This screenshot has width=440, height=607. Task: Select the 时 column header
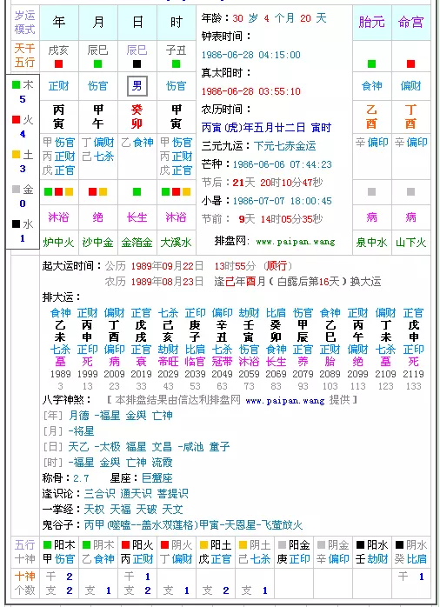click(177, 23)
